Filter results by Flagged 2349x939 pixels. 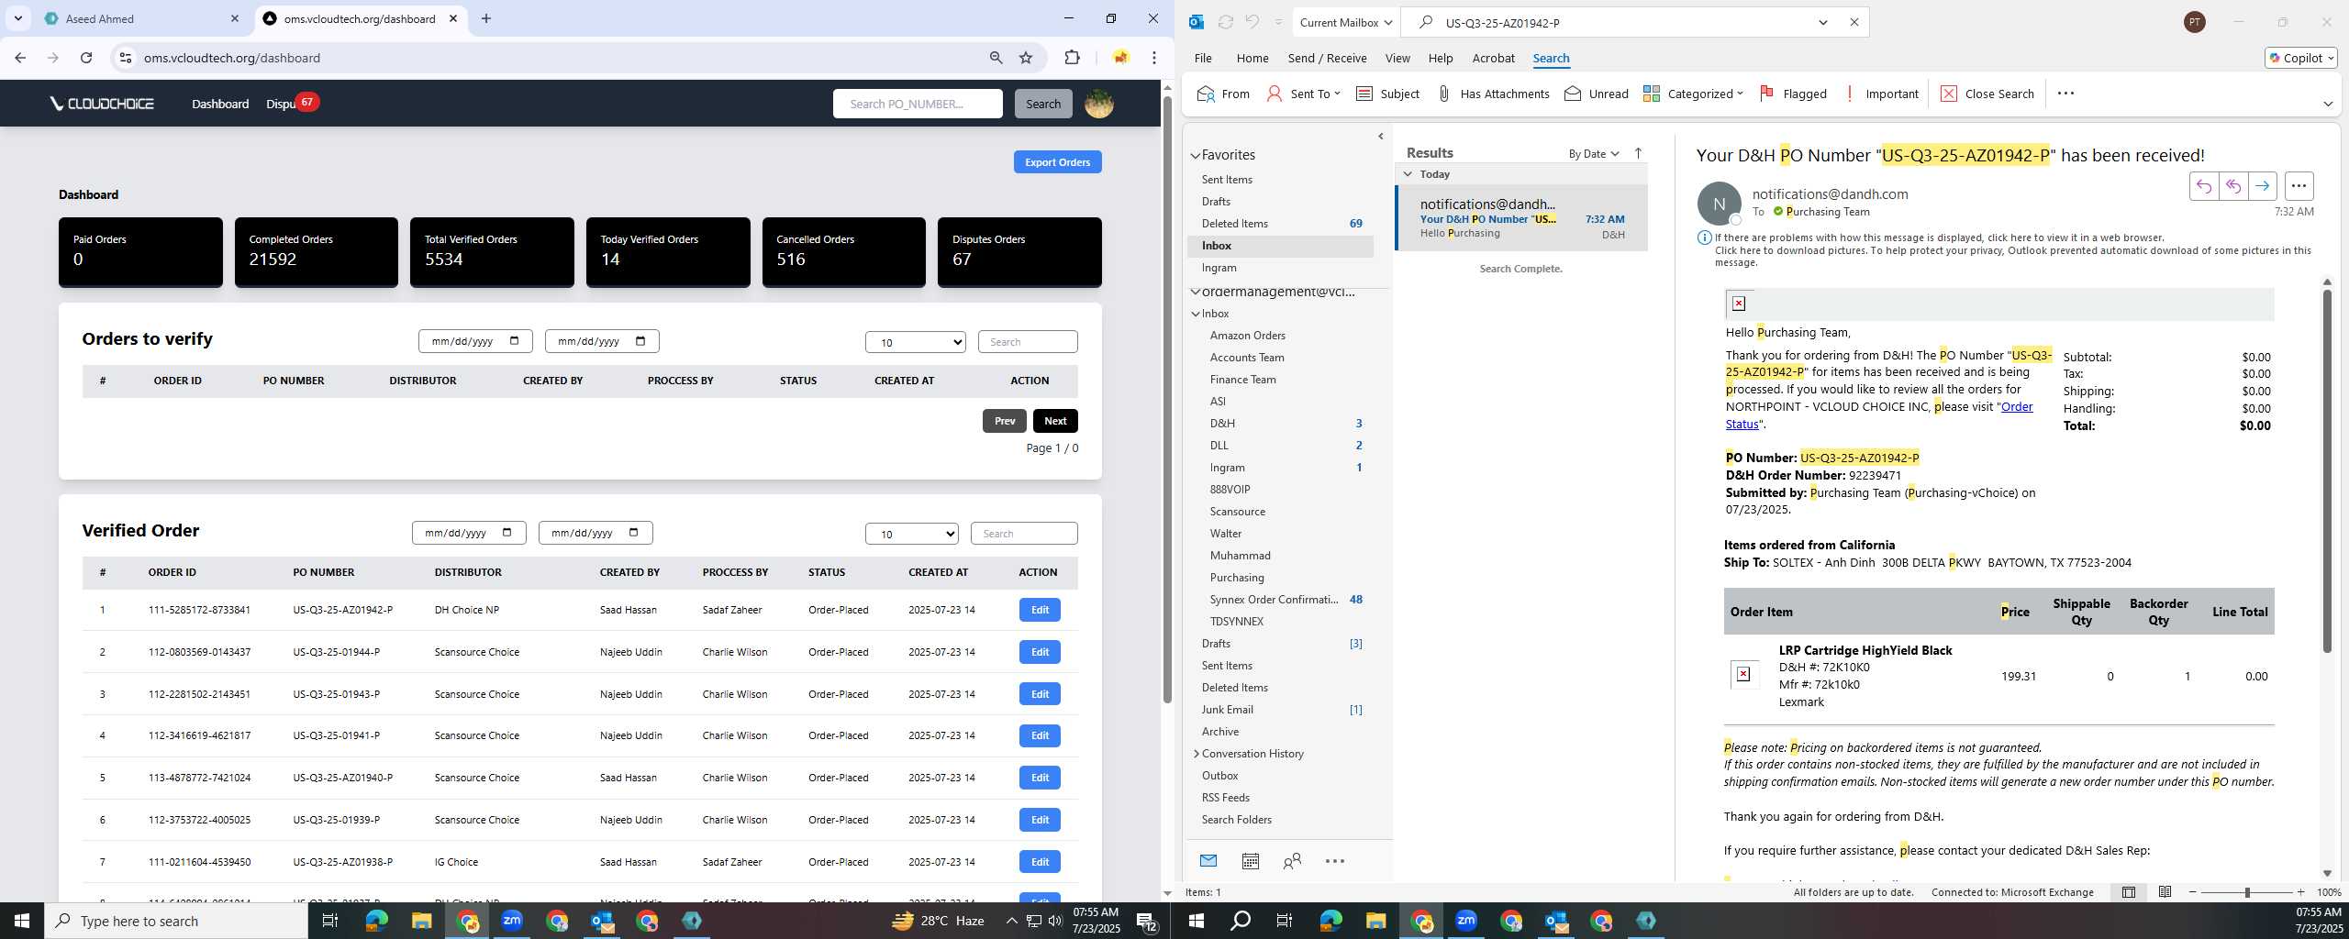coord(1792,94)
